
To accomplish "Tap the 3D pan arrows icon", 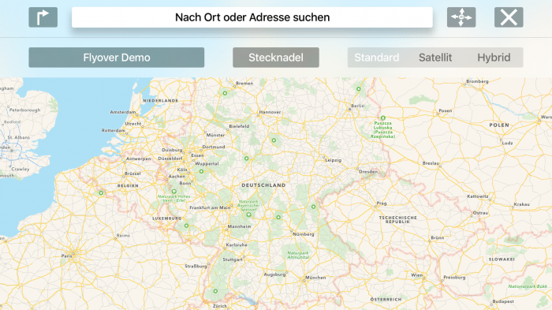I will tap(461, 17).
